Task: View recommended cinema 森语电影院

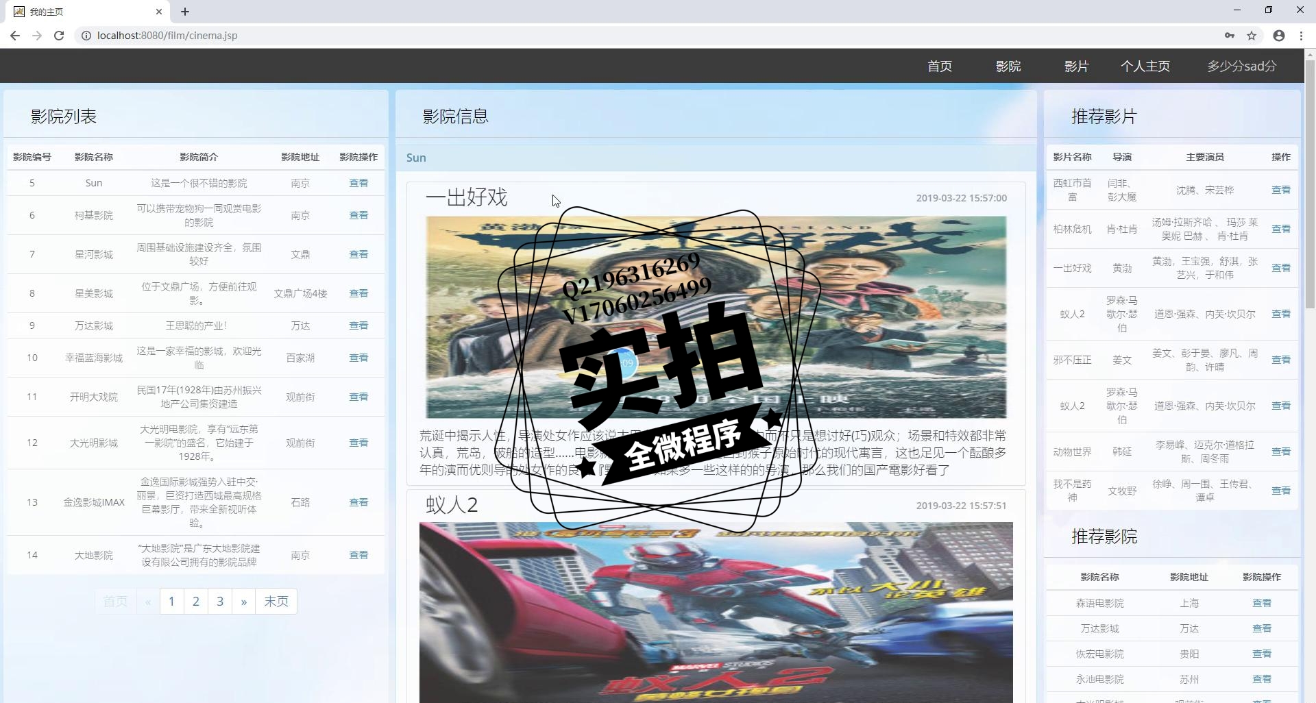Action: tap(1262, 603)
